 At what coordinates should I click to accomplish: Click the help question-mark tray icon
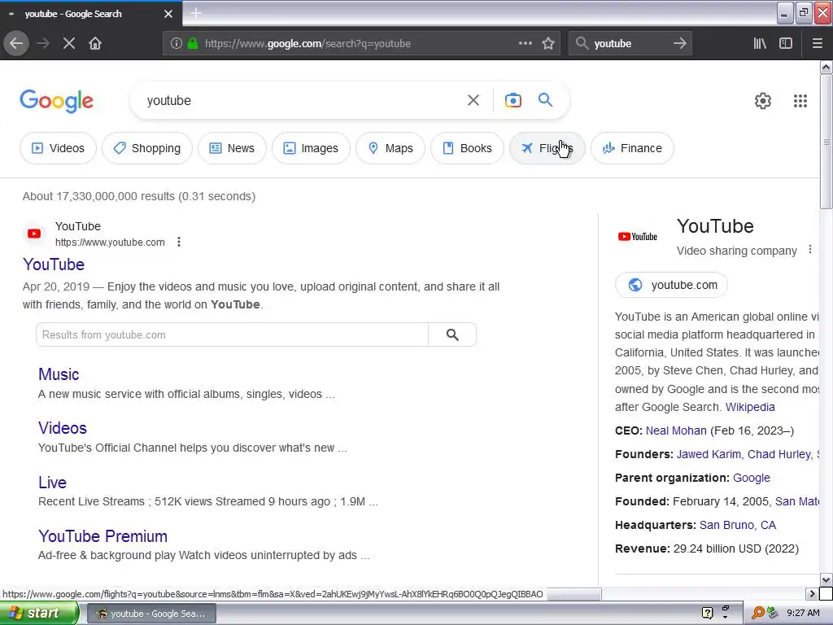707,614
